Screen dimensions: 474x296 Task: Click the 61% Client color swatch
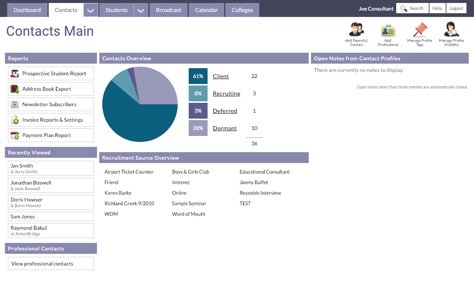(x=198, y=76)
